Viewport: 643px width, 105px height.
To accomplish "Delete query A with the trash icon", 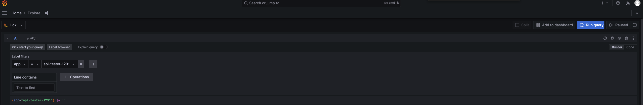I will pos(626,38).
